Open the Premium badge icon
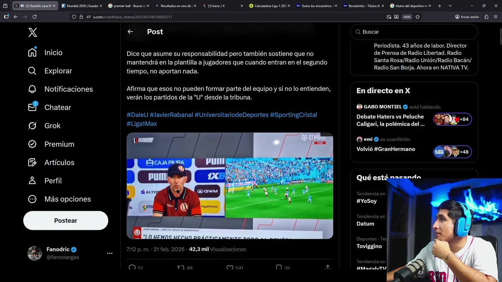This screenshot has width=502, height=282. (x=32, y=144)
